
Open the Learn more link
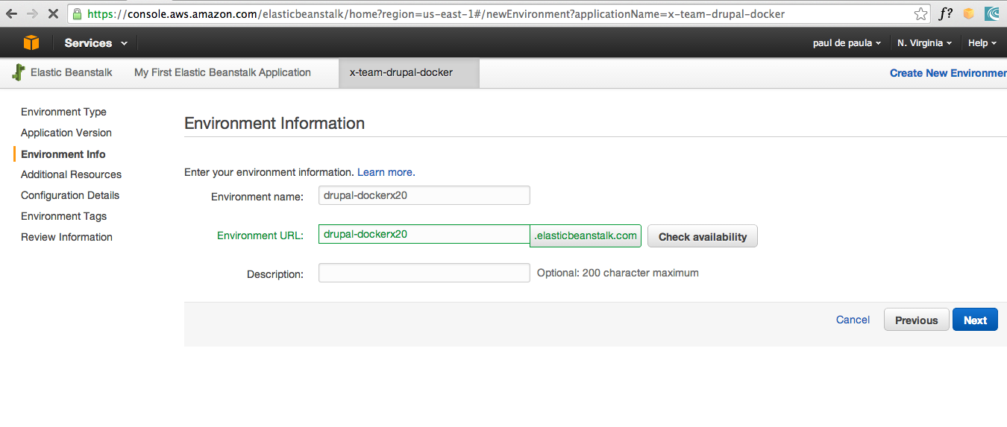(386, 172)
